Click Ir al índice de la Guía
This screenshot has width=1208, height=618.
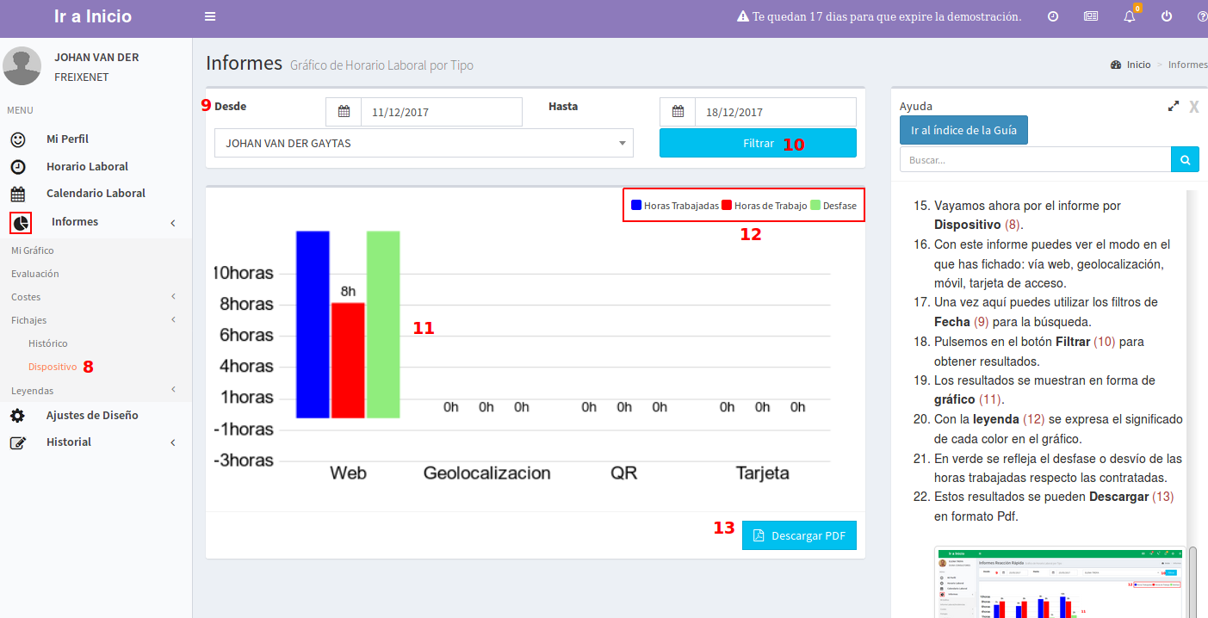(963, 130)
